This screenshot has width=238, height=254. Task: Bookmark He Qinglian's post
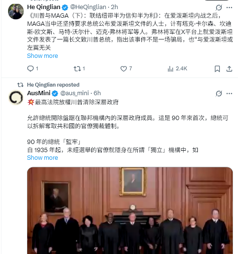tap(217, 69)
